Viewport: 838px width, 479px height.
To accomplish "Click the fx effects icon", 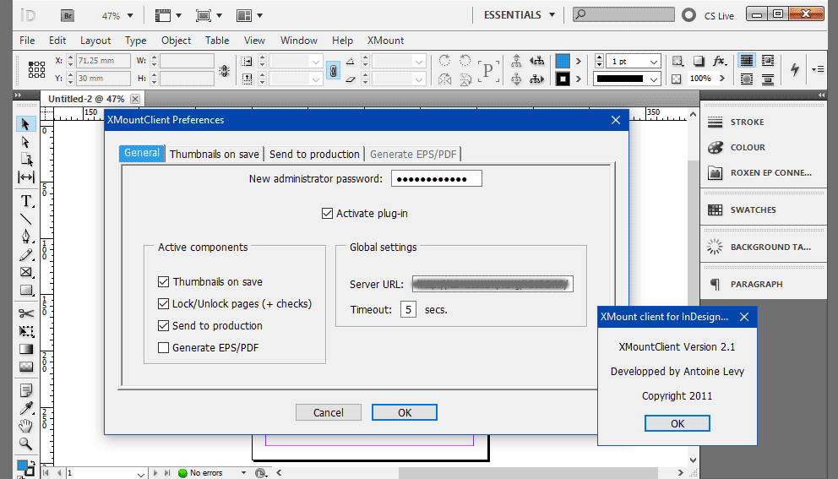I will click(x=719, y=61).
